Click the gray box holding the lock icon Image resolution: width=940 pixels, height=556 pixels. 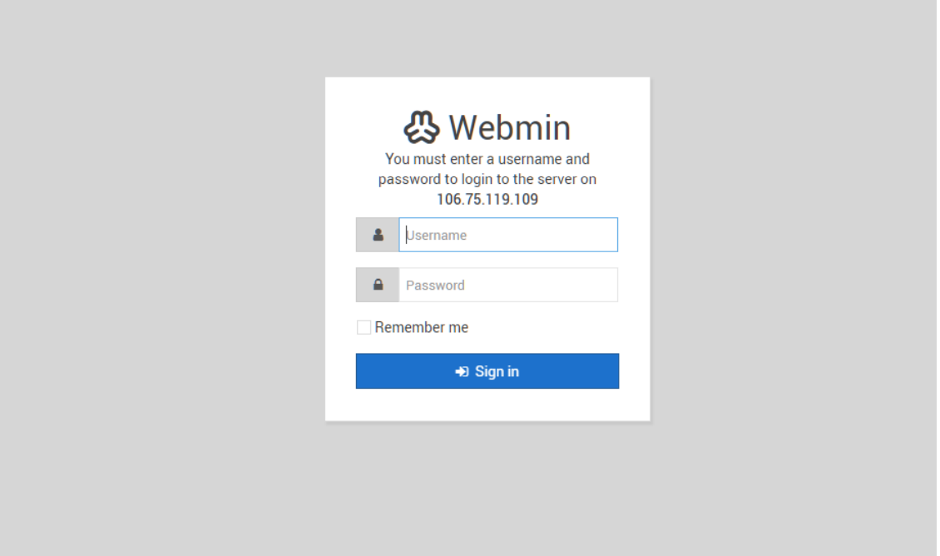378,285
